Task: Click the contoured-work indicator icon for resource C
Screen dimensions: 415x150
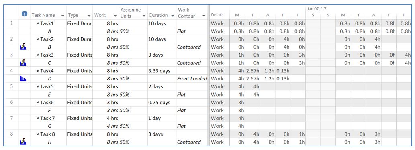Action: (x=23, y=63)
